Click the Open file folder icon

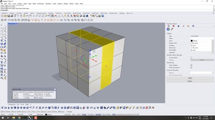point(5,16)
